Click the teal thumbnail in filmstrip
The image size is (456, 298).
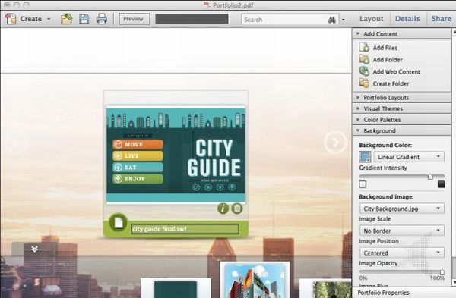pos(176,288)
